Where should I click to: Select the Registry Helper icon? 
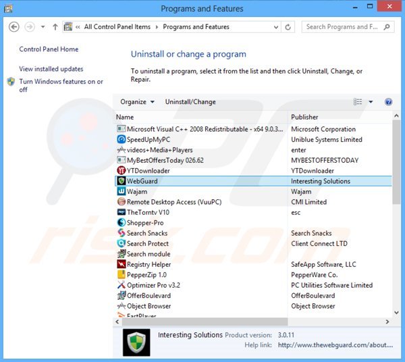tap(121, 264)
